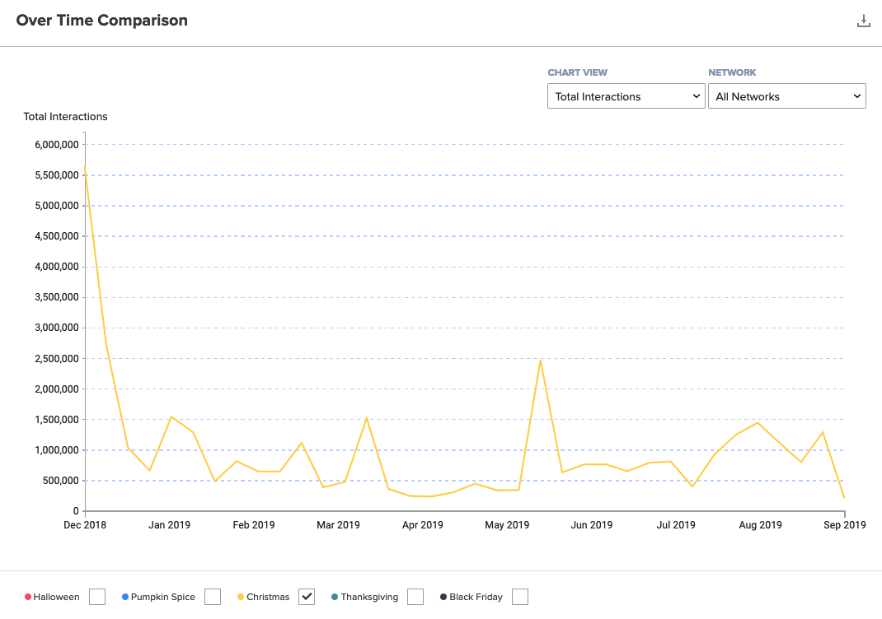This screenshot has width=882, height=619.
Task: Click the dark Black Friday legend dot
Action: [x=443, y=597]
